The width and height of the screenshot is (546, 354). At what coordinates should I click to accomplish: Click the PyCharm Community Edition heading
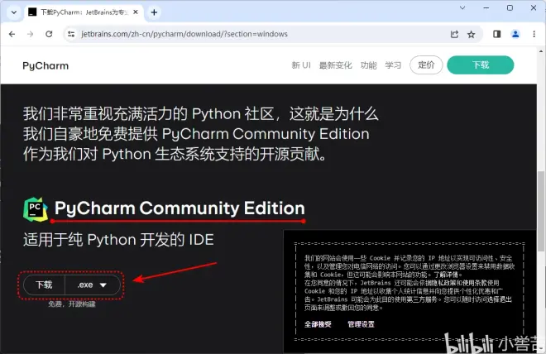pos(180,208)
